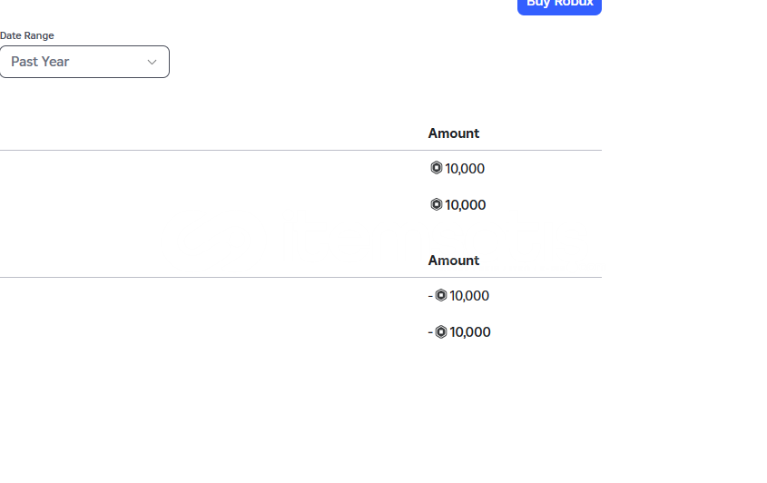The width and height of the screenshot is (767, 483).
Task: Click Robux icon in second incoming row
Action: (x=437, y=204)
